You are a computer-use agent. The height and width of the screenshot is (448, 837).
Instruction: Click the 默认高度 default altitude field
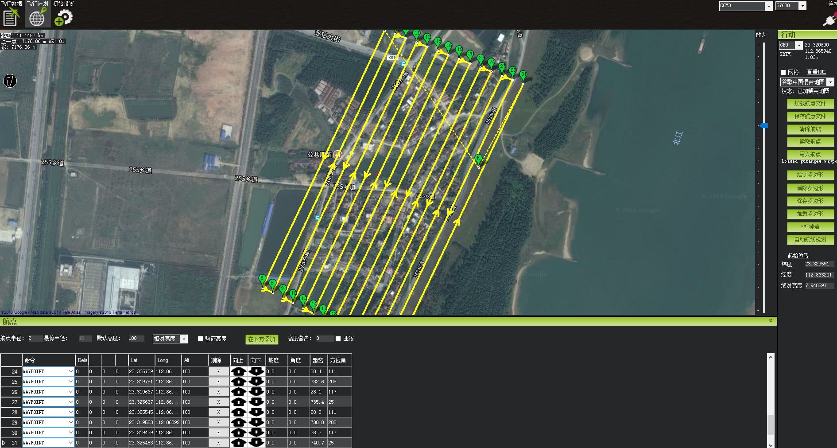coord(136,339)
